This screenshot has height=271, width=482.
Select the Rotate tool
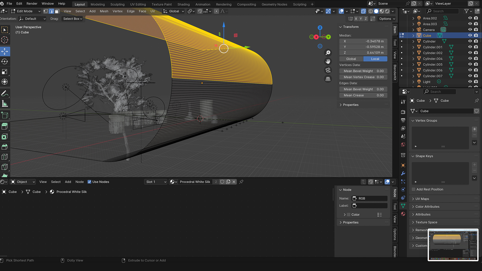click(x=5, y=61)
